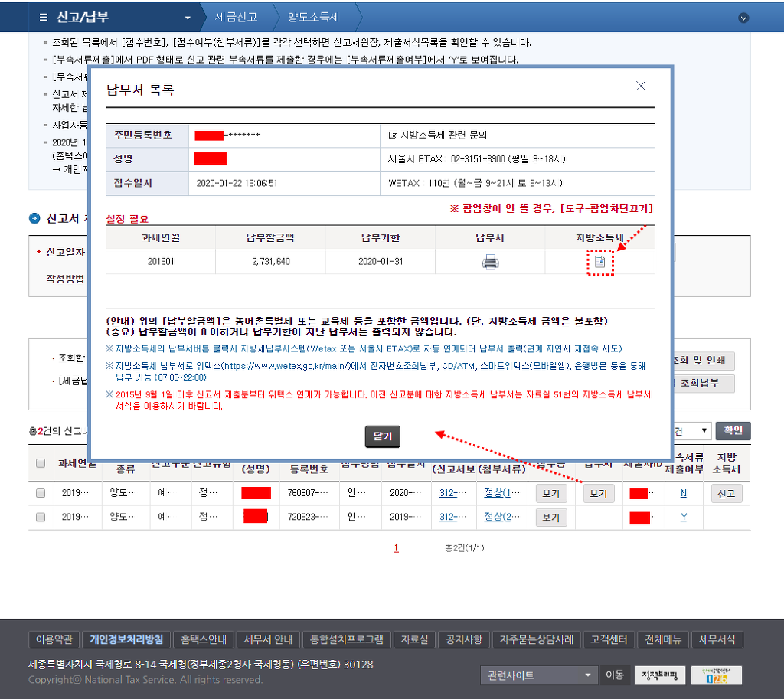The height and width of the screenshot is (699, 784).
Task: Open the 개인정보처리방침 footer link
Action: pos(126,639)
